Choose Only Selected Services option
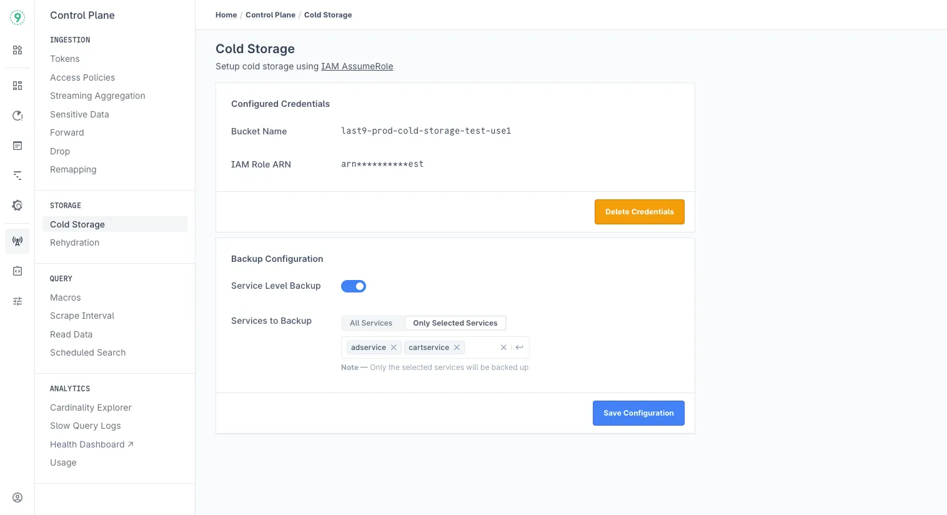 click(455, 323)
